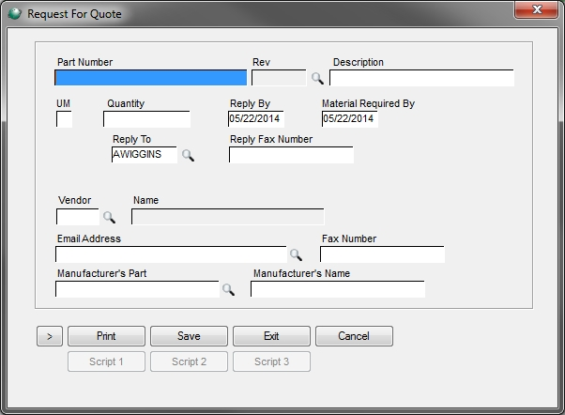Viewport: 565px width, 415px height.
Task: Select the UM input box
Action: click(64, 119)
